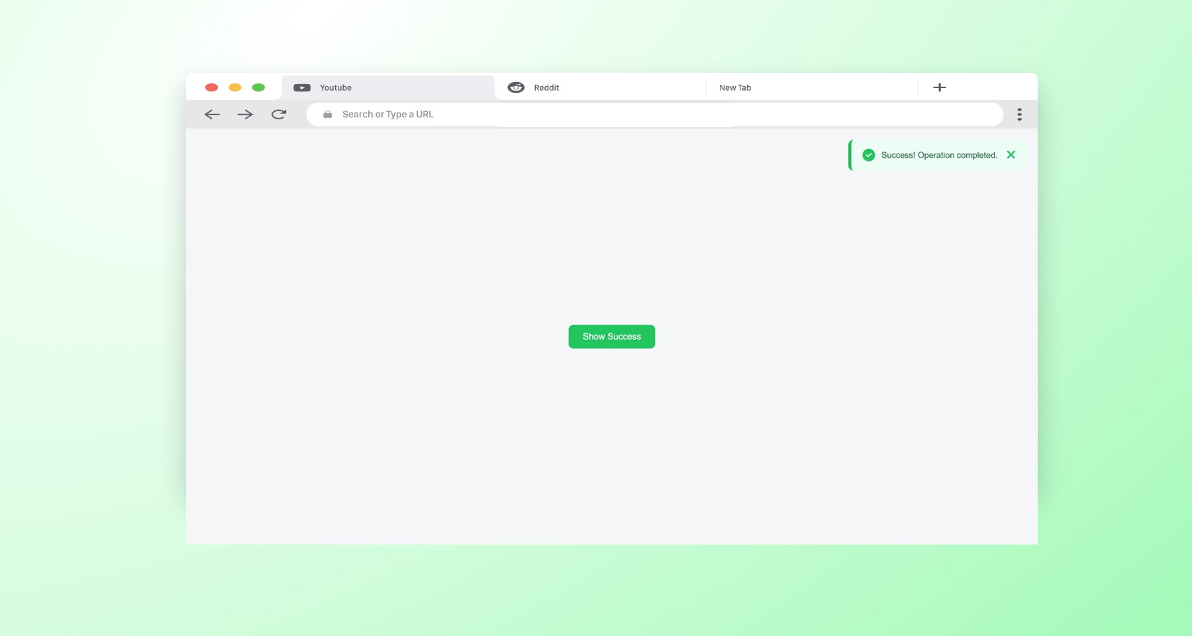Click the green window control dot
The width and height of the screenshot is (1192, 636).
259,87
